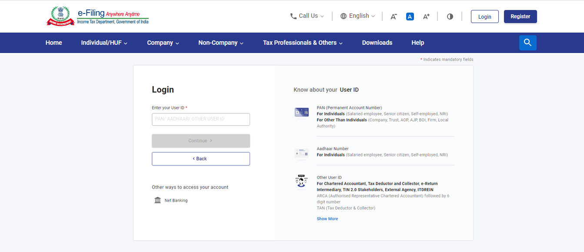Click the PAN card icon
The image size is (584, 252).
point(301,112)
